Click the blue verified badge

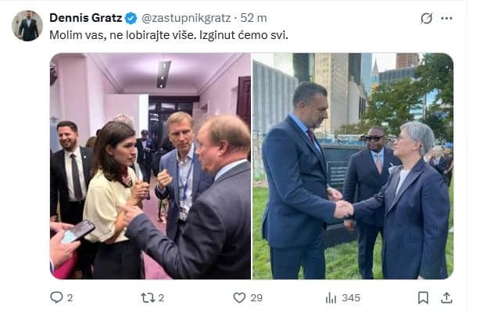pos(131,17)
